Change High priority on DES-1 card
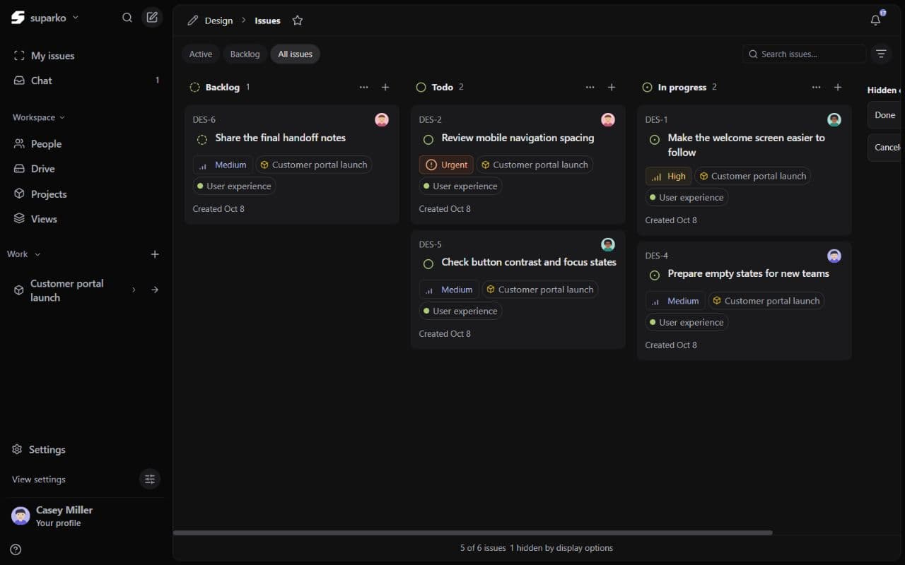This screenshot has width=905, height=565. 668,176
